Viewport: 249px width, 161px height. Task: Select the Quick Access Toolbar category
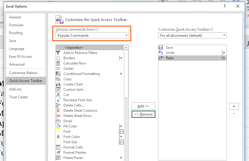tap(26, 81)
